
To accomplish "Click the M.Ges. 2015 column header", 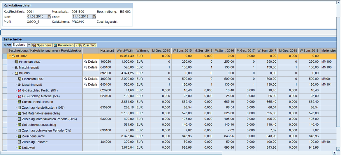I will click(x=161, y=50).
